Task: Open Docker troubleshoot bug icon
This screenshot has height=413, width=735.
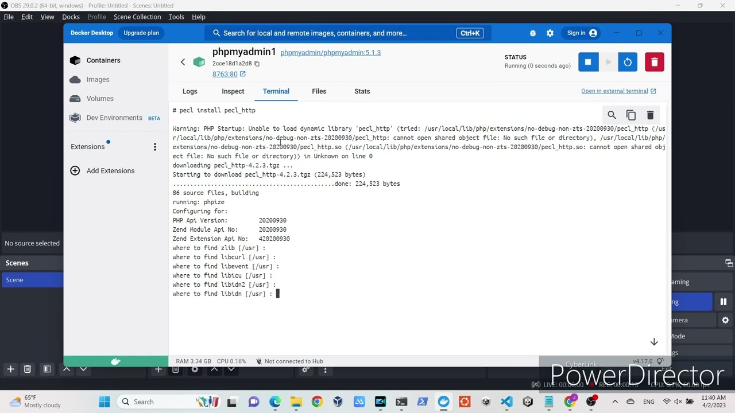Action: [x=533, y=33]
